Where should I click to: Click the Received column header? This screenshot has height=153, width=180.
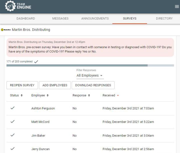[109, 95]
